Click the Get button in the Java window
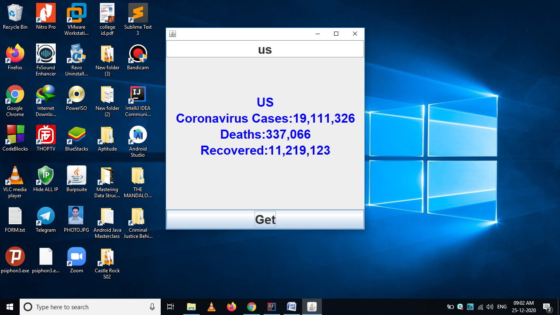Screen dimensions: 560x315 (265, 219)
